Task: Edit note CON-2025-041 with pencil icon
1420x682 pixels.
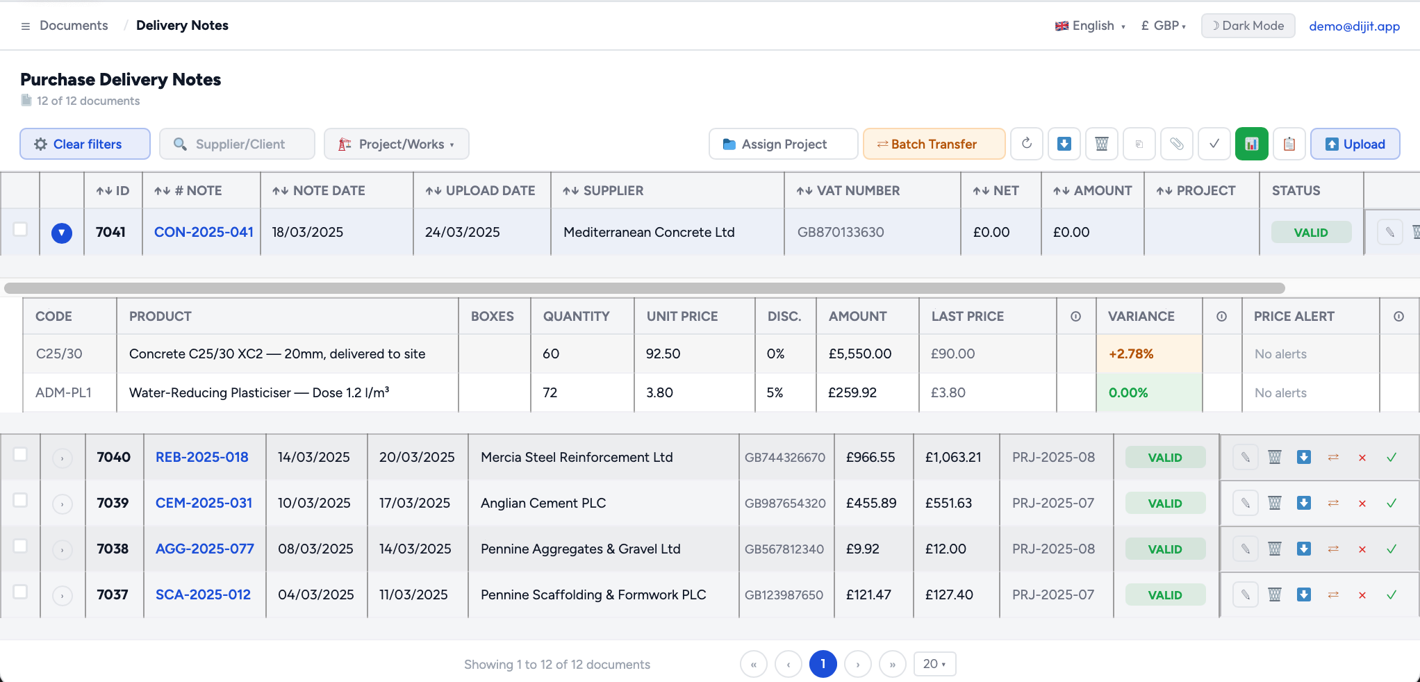Action: tap(1390, 232)
